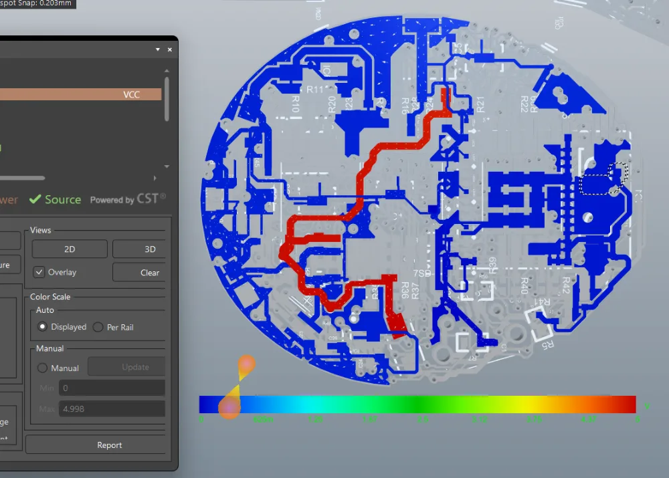Select the Displayed auto color scale
The width and height of the screenshot is (669, 478).
pyautogui.click(x=42, y=327)
